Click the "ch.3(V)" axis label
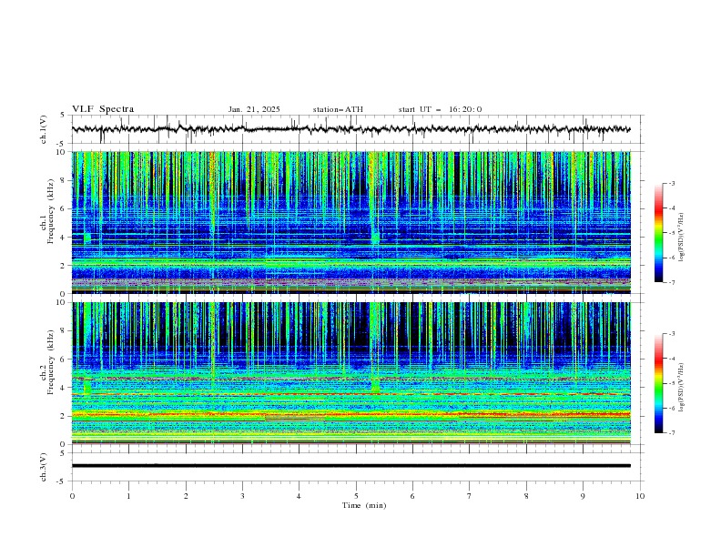 tap(44, 467)
